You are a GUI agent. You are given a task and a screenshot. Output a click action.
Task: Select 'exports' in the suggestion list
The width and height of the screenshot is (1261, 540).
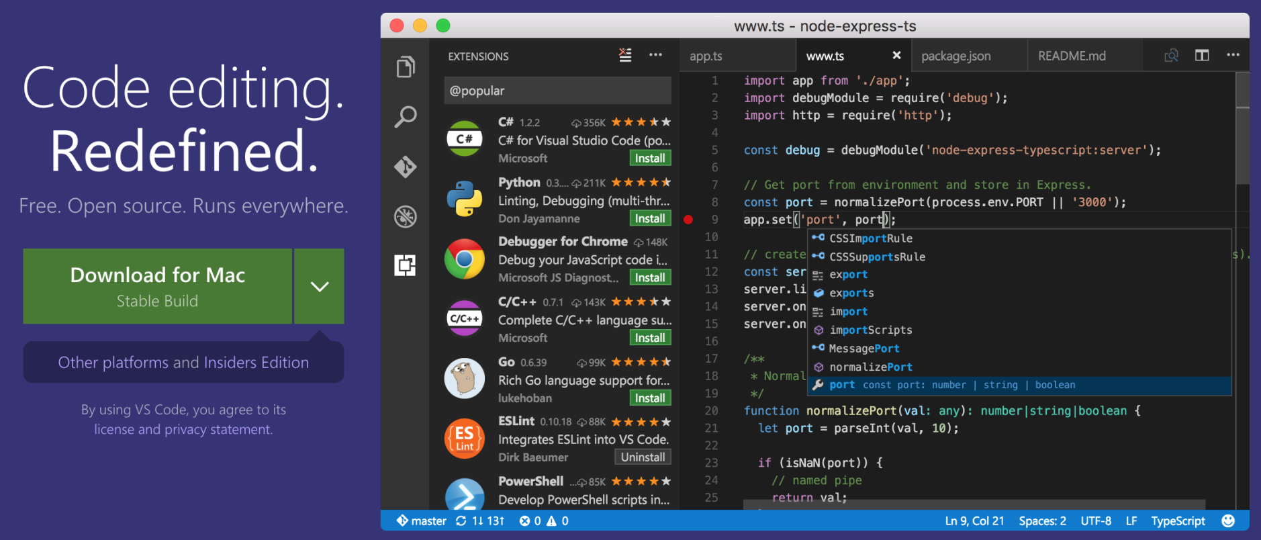click(1019, 293)
